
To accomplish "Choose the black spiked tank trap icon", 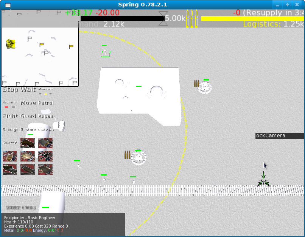I will pyautogui.click(x=45, y=156).
